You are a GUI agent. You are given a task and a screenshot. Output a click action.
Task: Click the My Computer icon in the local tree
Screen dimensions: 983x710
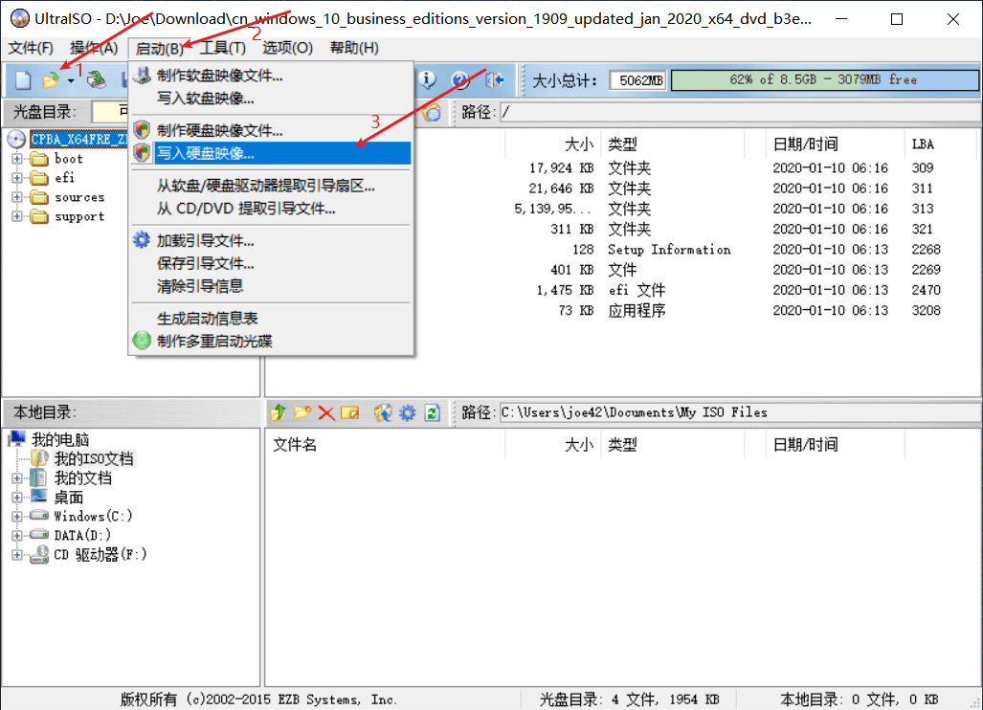pyautogui.click(x=17, y=438)
